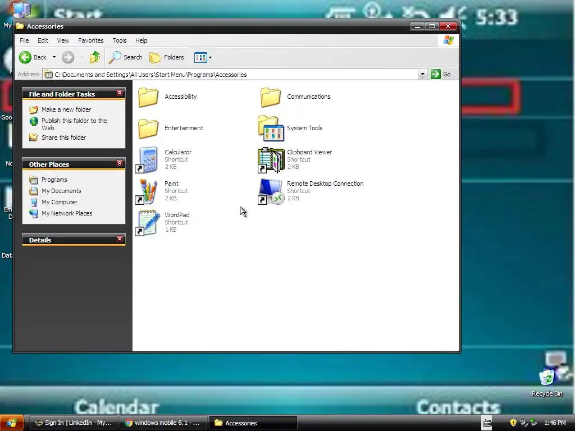Select the Paint shortcut icon
Screen dimensions: 575x431
click(148, 191)
